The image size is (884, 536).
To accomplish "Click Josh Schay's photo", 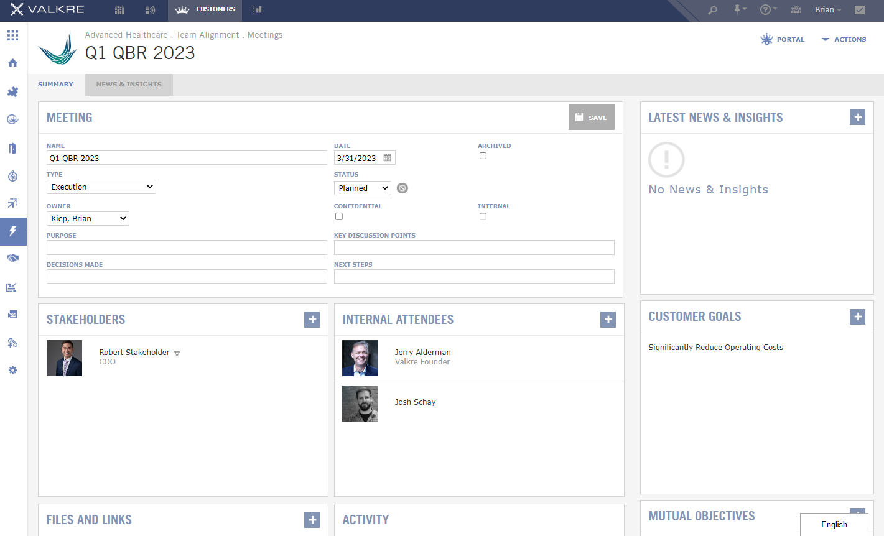I will click(x=360, y=404).
